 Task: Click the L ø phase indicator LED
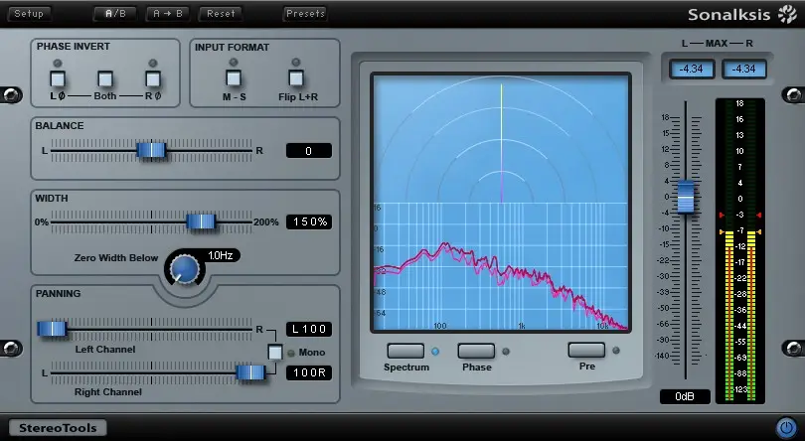58,64
